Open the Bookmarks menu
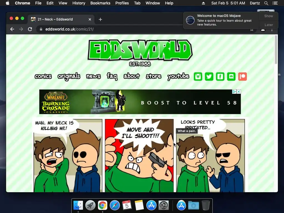 coord(100,3)
